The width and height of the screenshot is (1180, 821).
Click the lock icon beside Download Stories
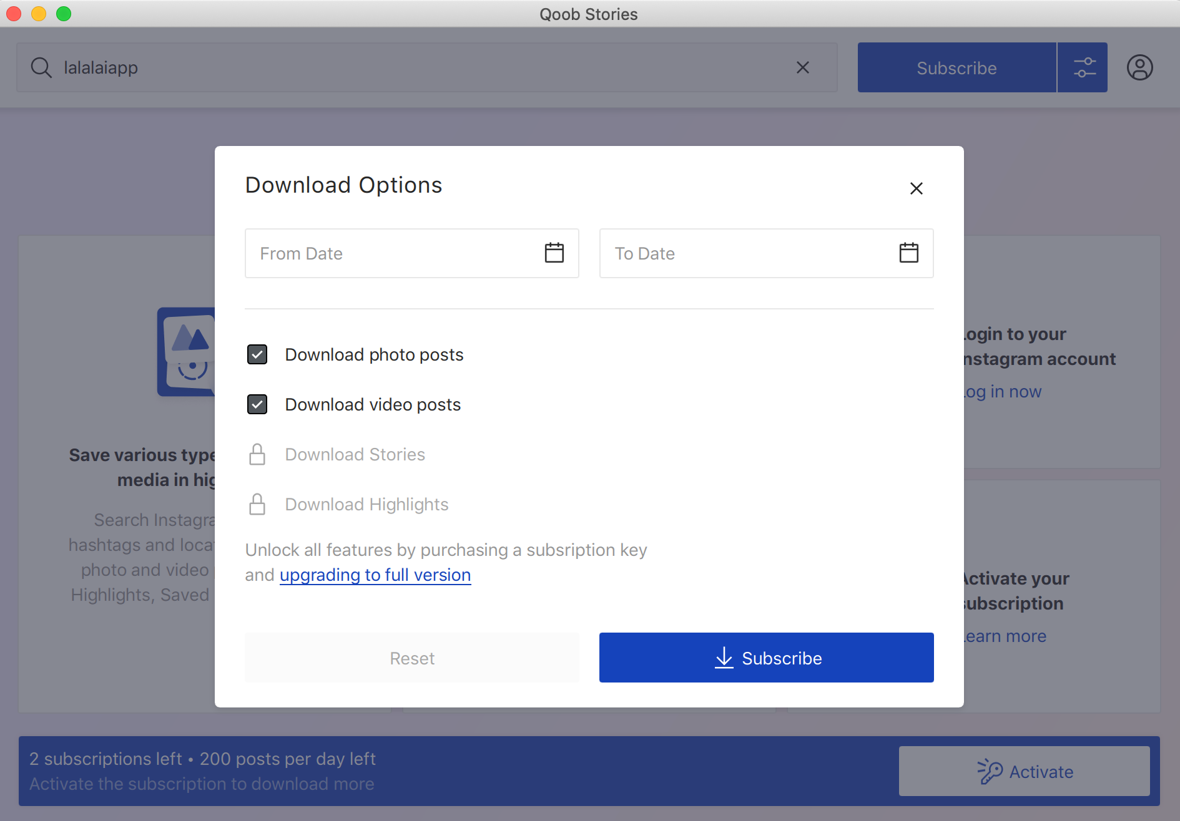click(257, 454)
